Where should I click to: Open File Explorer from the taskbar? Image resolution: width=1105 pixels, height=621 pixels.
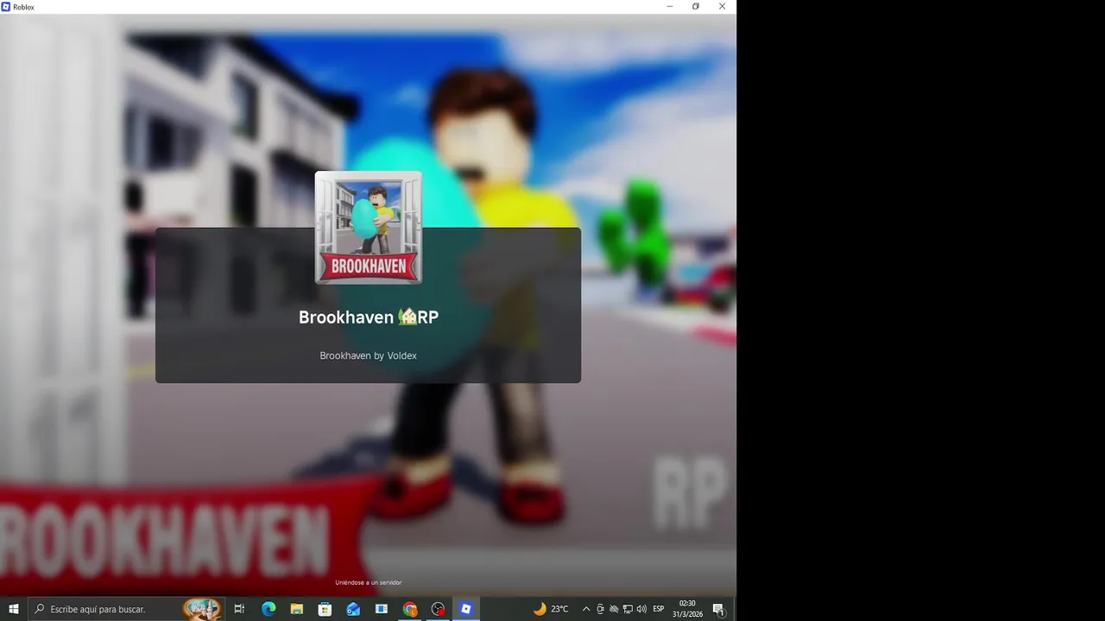[297, 609]
